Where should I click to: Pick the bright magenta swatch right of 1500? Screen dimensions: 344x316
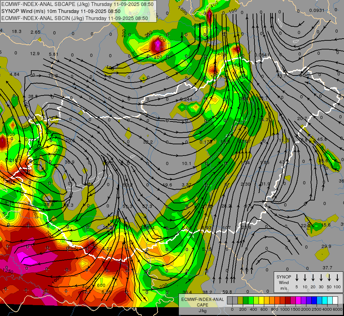click(x=298, y=301)
